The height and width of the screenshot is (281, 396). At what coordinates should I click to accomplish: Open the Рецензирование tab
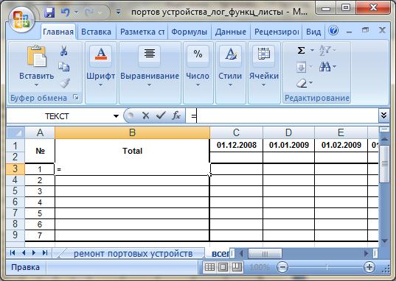pos(277,32)
